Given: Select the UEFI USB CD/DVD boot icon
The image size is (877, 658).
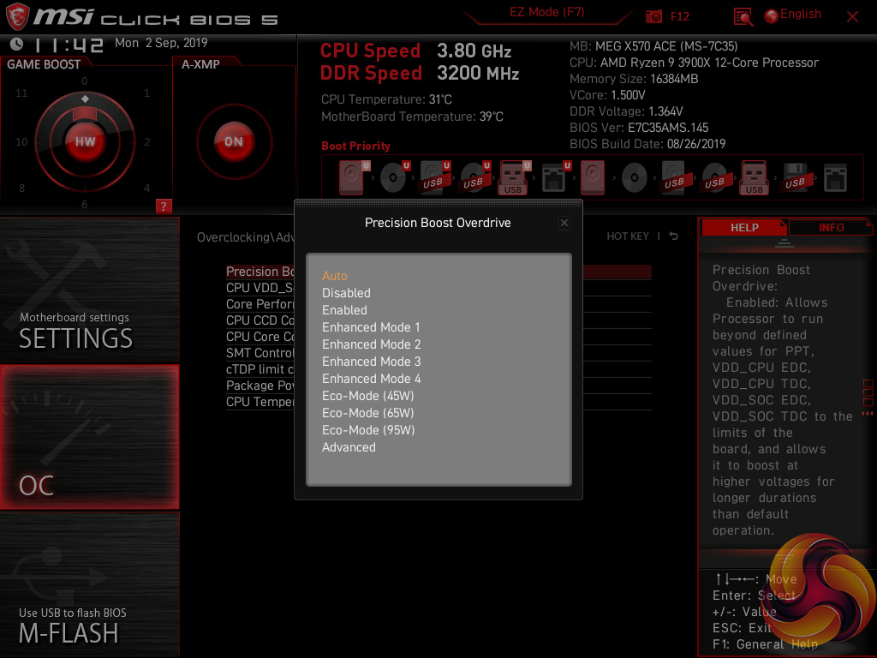Looking at the screenshot, I should tap(475, 177).
